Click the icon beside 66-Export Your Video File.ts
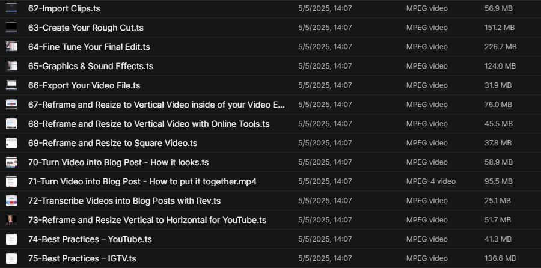 tap(11, 85)
